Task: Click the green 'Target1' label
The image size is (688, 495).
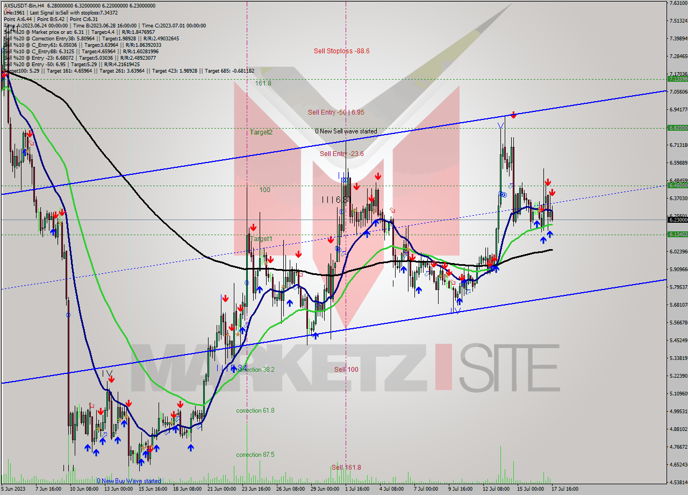Action: pos(261,238)
